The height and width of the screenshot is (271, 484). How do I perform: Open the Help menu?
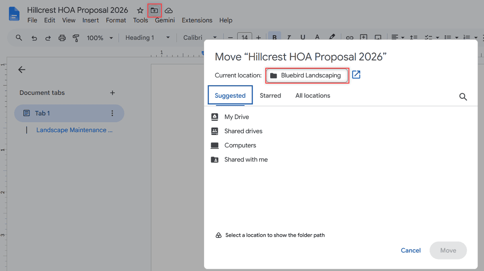pos(226,20)
